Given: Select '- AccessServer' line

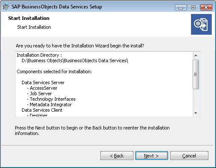Looking at the screenshot, I should click(x=42, y=88).
